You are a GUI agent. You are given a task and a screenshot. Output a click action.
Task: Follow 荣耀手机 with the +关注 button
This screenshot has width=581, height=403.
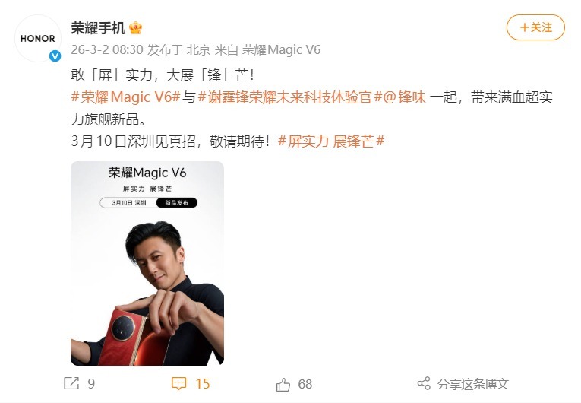click(x=535, y=27)
